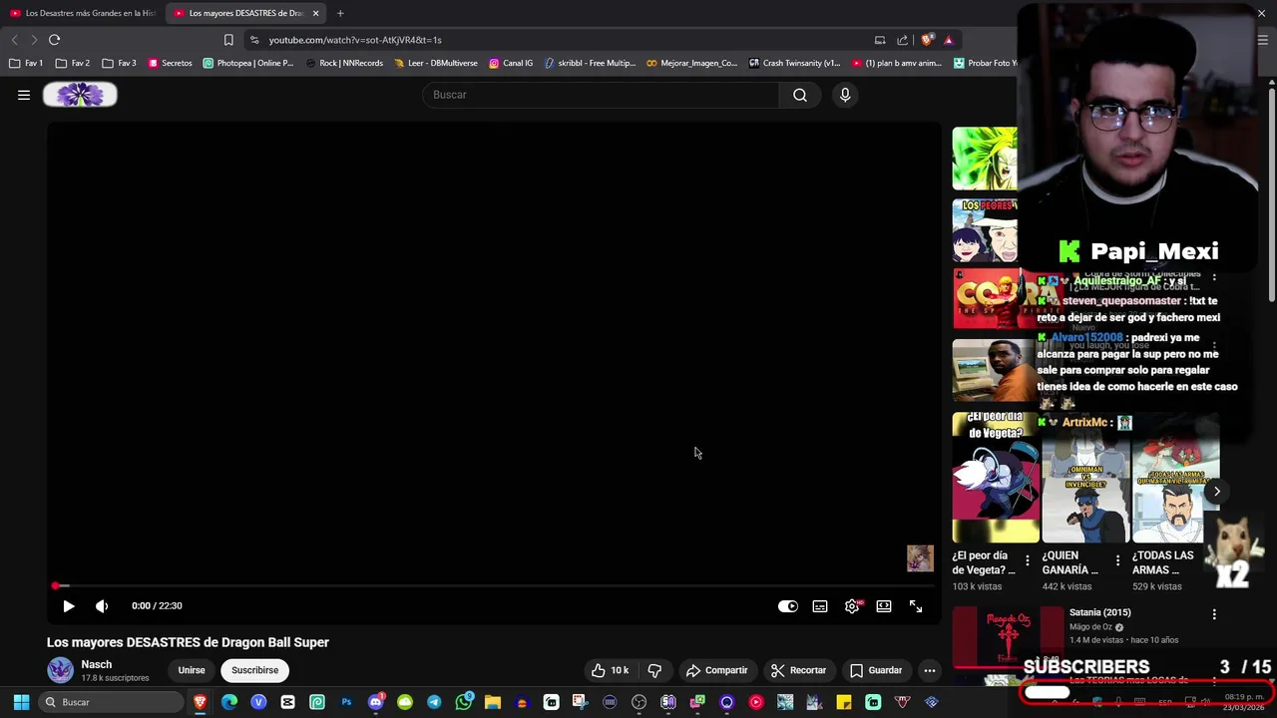
Task: Click the taskbar Buscar search box
Action: [110, 702]
